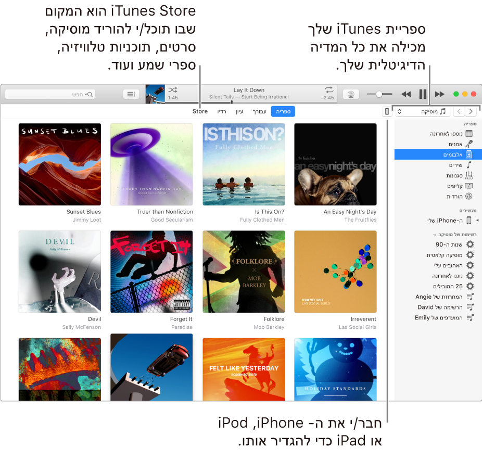Switch to the עבורך tab

tap(259, 111)
